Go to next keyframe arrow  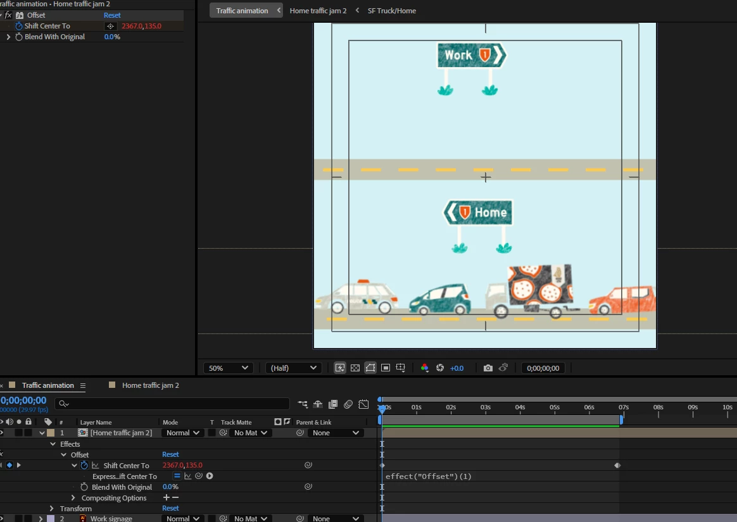coord(19,465)
